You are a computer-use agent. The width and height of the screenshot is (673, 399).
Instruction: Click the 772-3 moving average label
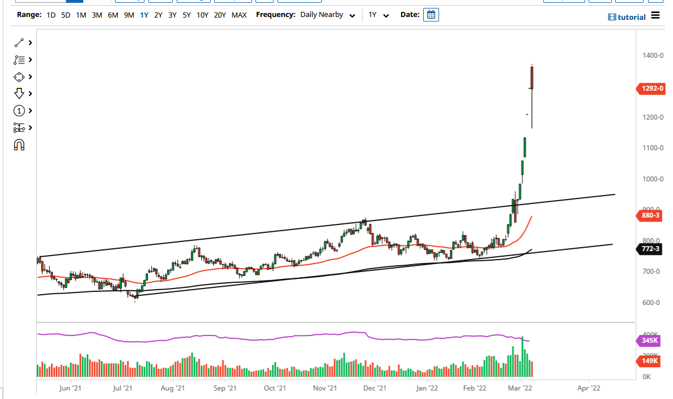pyautogui.click(x=649, y=249)
